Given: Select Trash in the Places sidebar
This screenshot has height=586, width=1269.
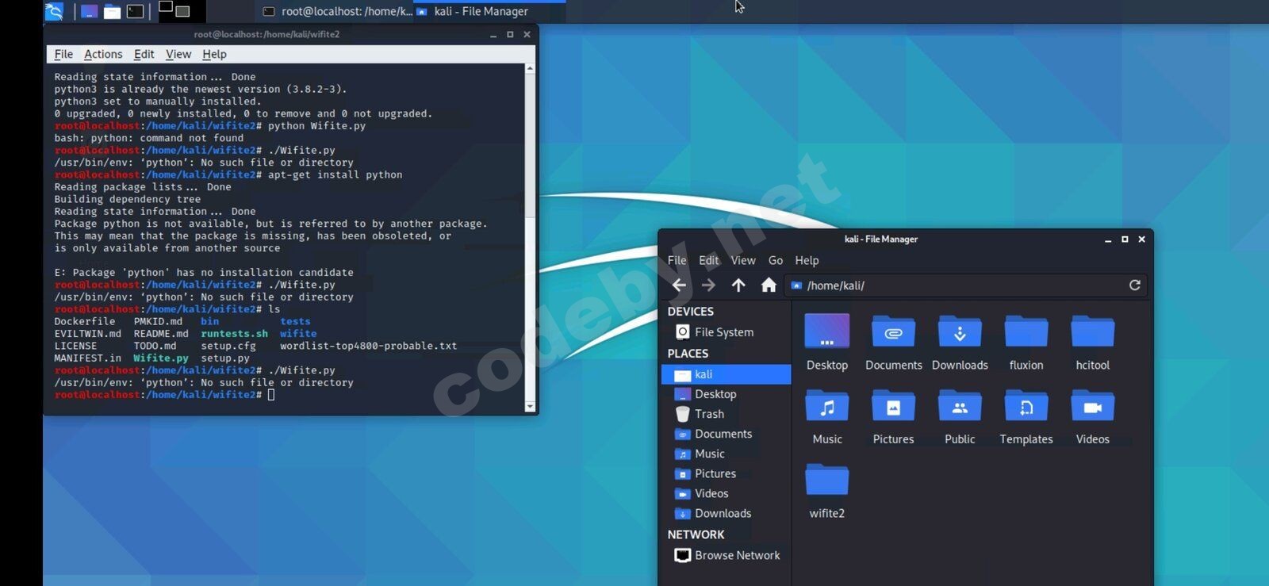Looking at the screenshot, I should click(709, 414).
